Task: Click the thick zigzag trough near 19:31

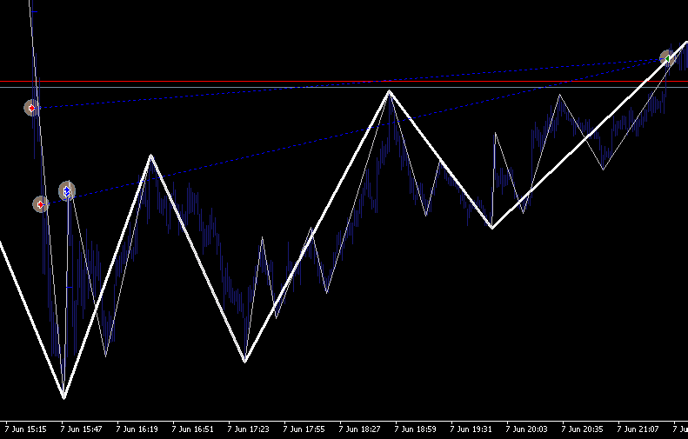Action: coord(492,227)
